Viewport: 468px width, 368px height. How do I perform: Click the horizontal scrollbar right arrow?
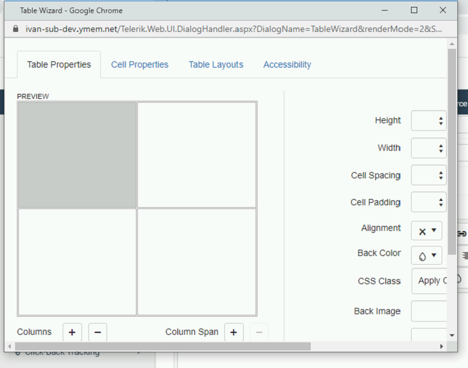(442, 346)
